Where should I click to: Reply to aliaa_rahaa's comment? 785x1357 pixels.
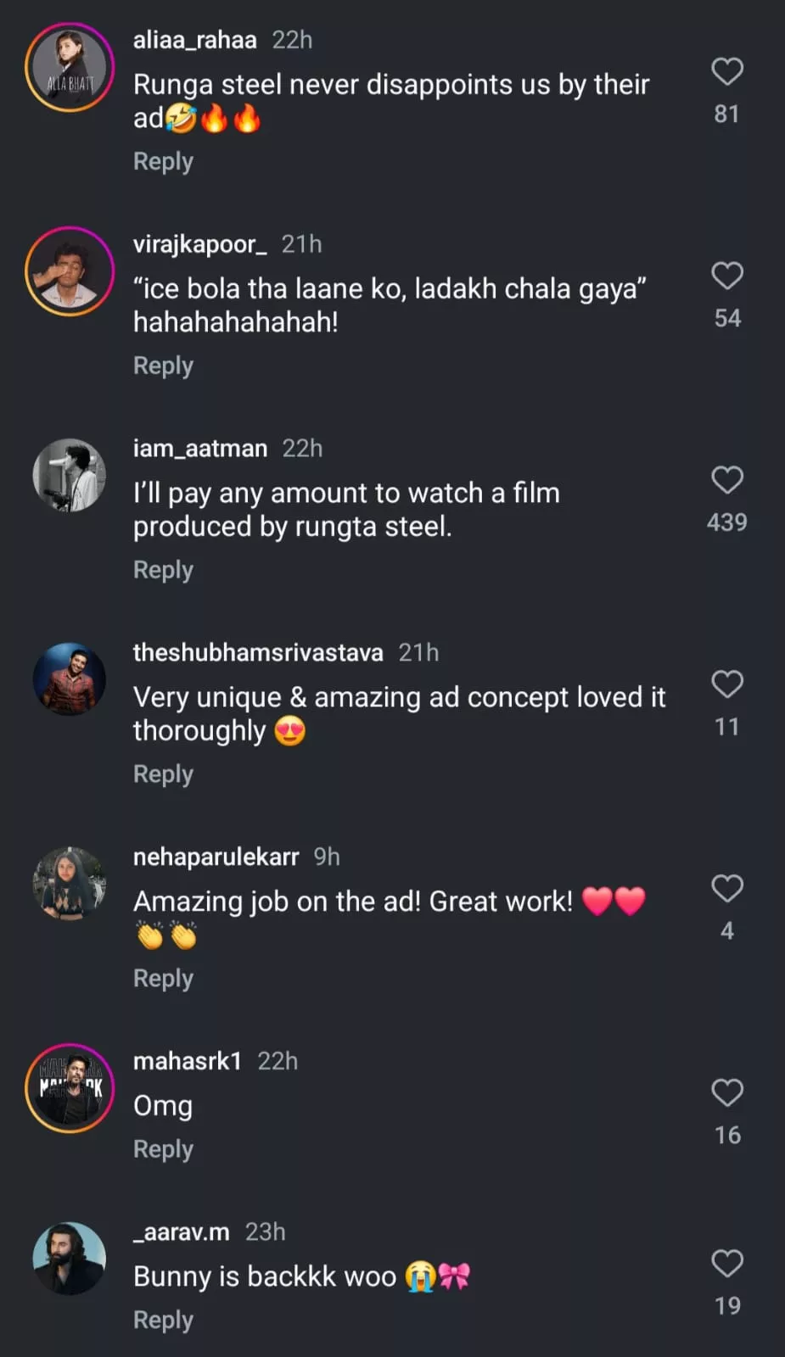tap(163, 161)
